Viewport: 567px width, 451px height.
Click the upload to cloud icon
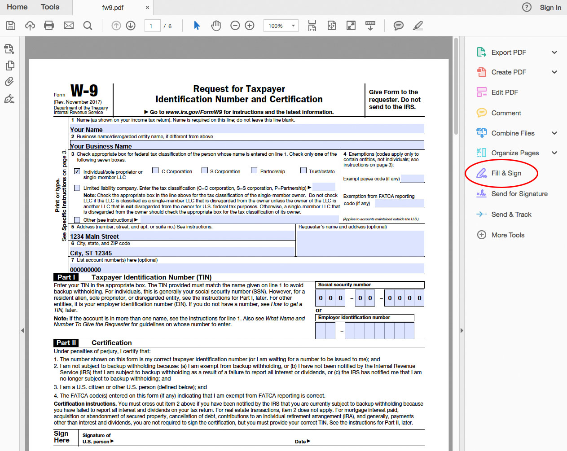click(x=30, y=26)
